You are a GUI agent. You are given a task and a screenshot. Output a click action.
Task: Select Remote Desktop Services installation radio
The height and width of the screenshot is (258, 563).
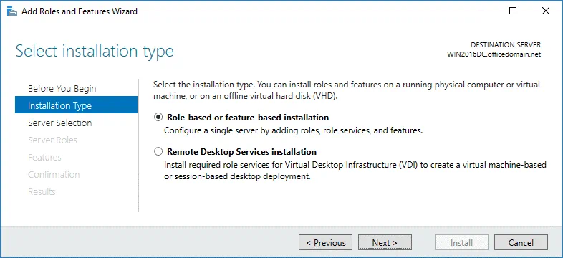(x=158, y=152)
